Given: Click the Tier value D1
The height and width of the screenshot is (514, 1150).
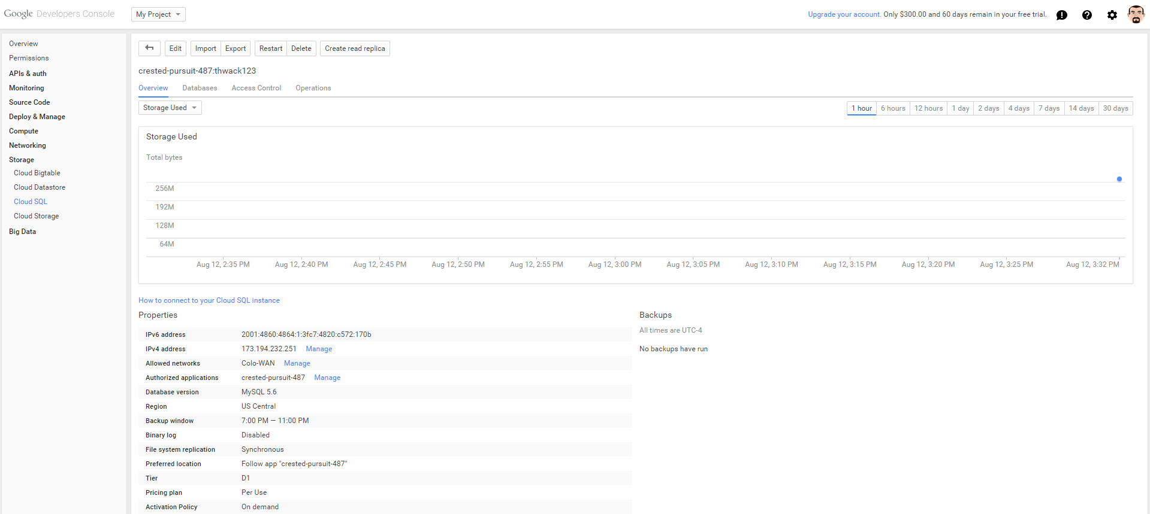Looking at the screenshot, I should tap(246, 478).
